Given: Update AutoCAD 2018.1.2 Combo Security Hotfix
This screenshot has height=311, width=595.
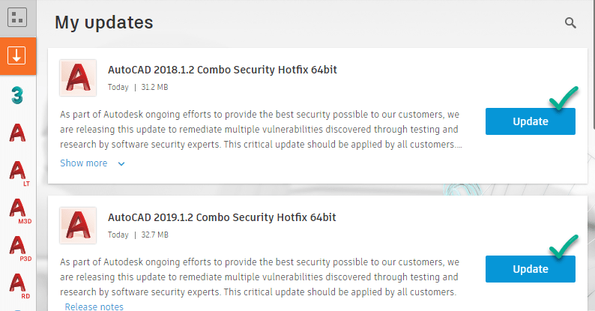Looking at the screenshot, I should [530, 121].
